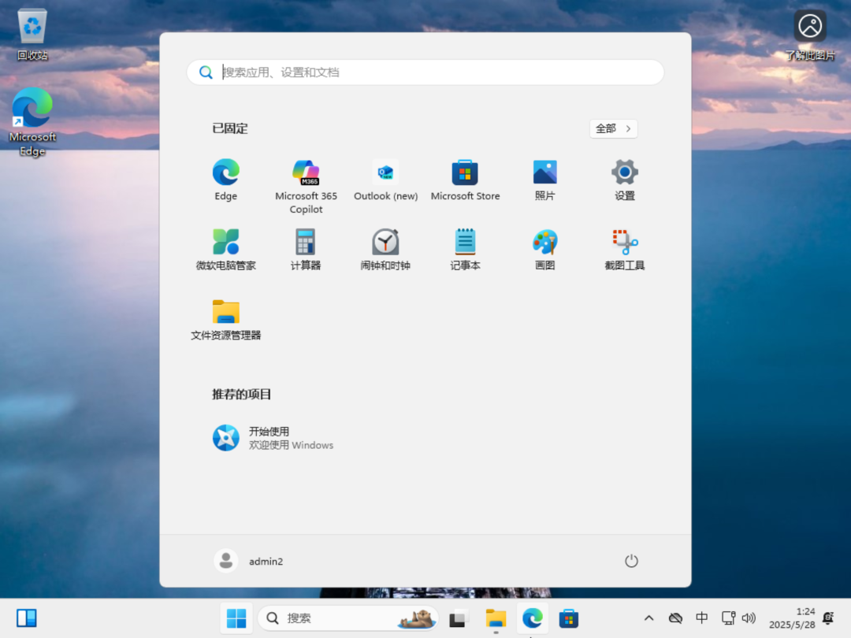The image size is (851, 638).
Task: Open Microsoft Edge from the taskbar
Action: pos(532,618)
